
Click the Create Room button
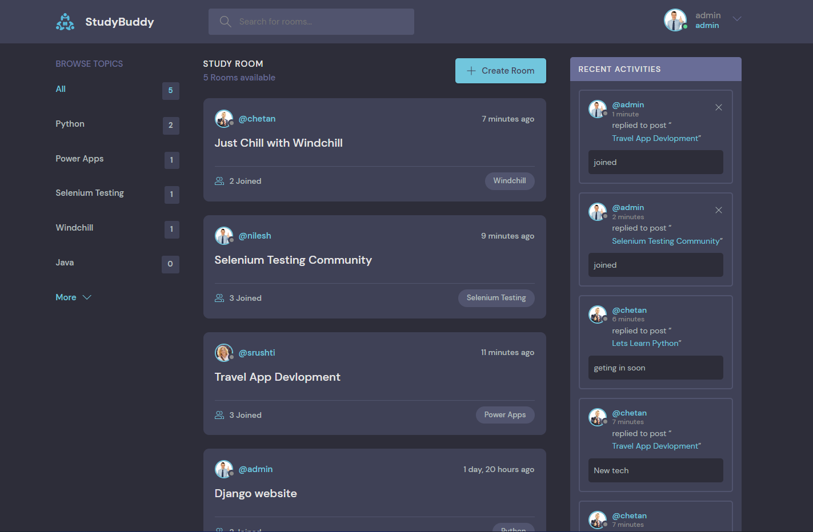click(500, 70)
